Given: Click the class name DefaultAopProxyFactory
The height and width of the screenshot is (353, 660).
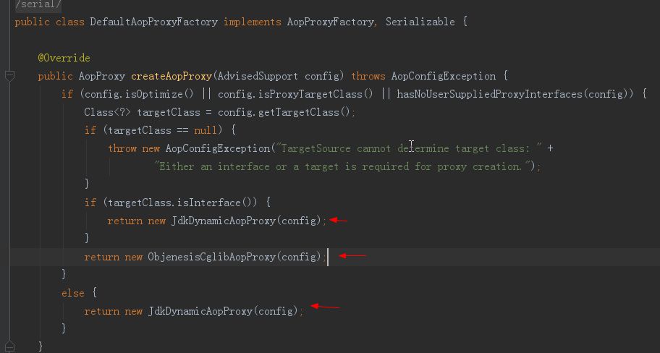Looking at the screenshot, I should pyautogui.click(x=153, y=22).
